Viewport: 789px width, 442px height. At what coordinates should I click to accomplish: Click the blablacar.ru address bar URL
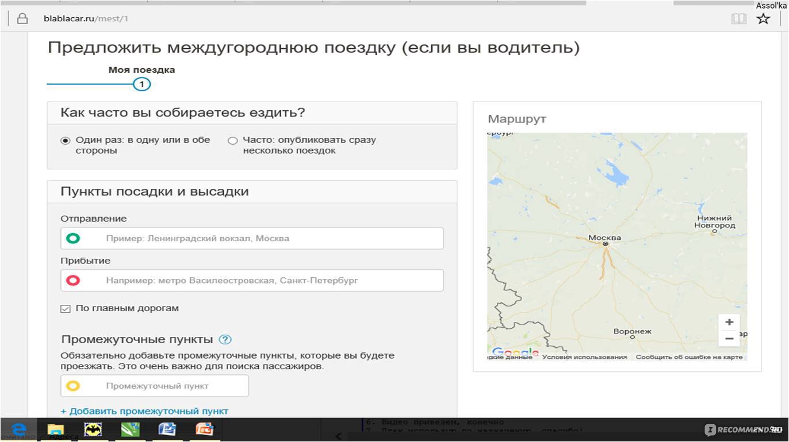click(86, 18)
